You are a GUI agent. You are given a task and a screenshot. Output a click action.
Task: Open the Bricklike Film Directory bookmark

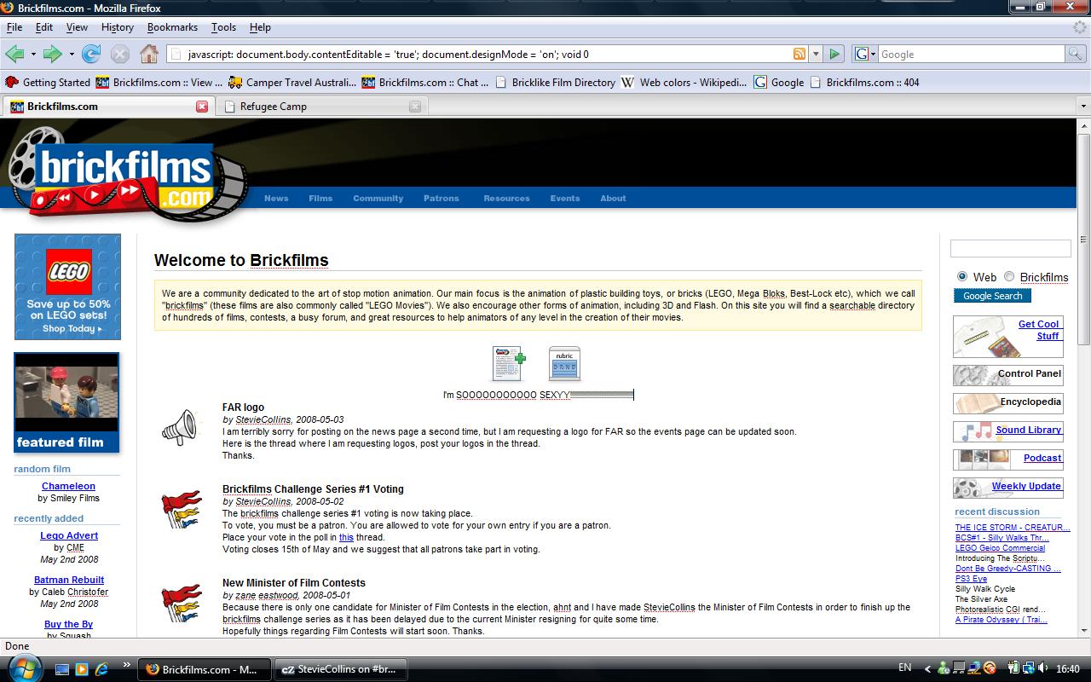(x=555, y=83)
